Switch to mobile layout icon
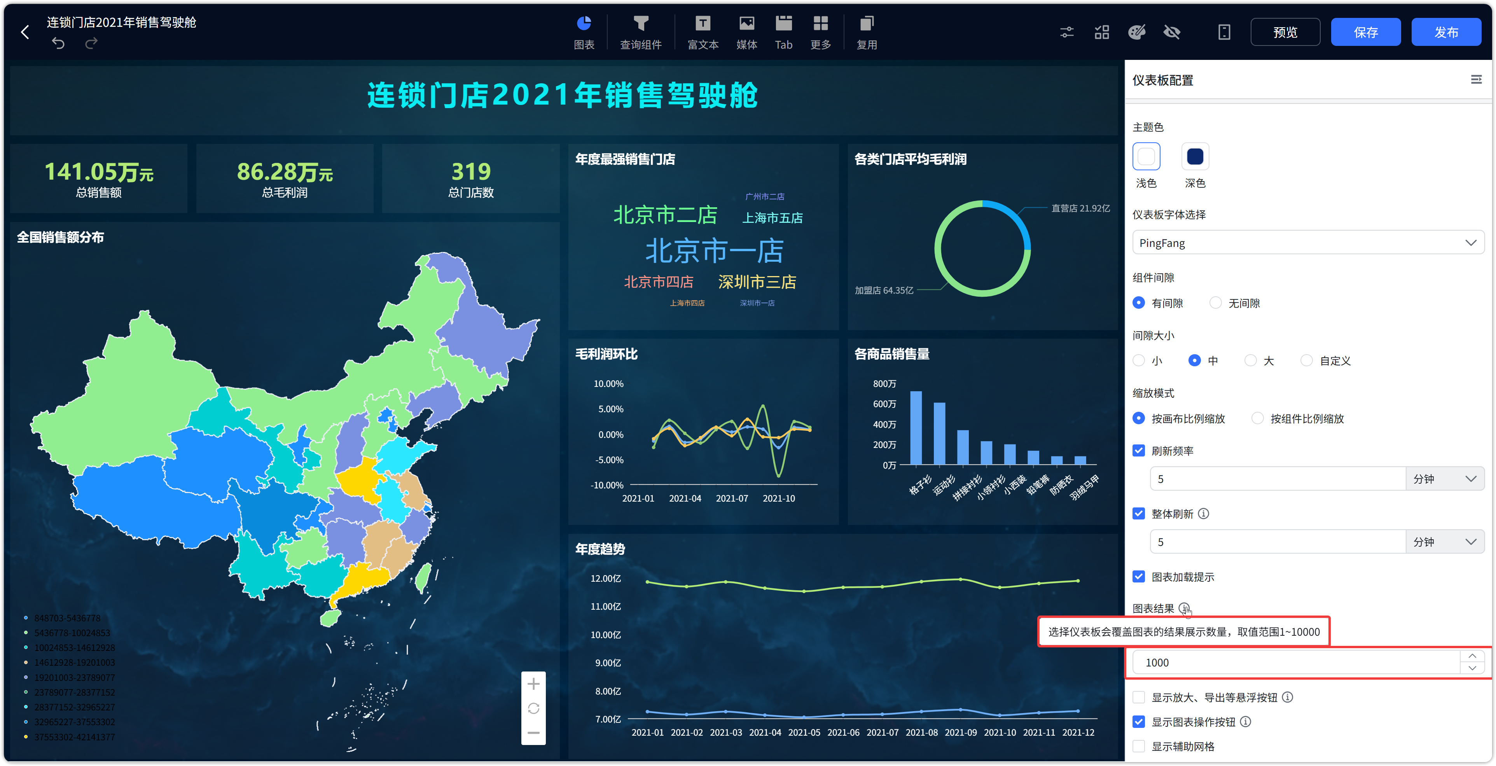The width and height of the screenshot is (1496, 766). [x=1224, y=32]
